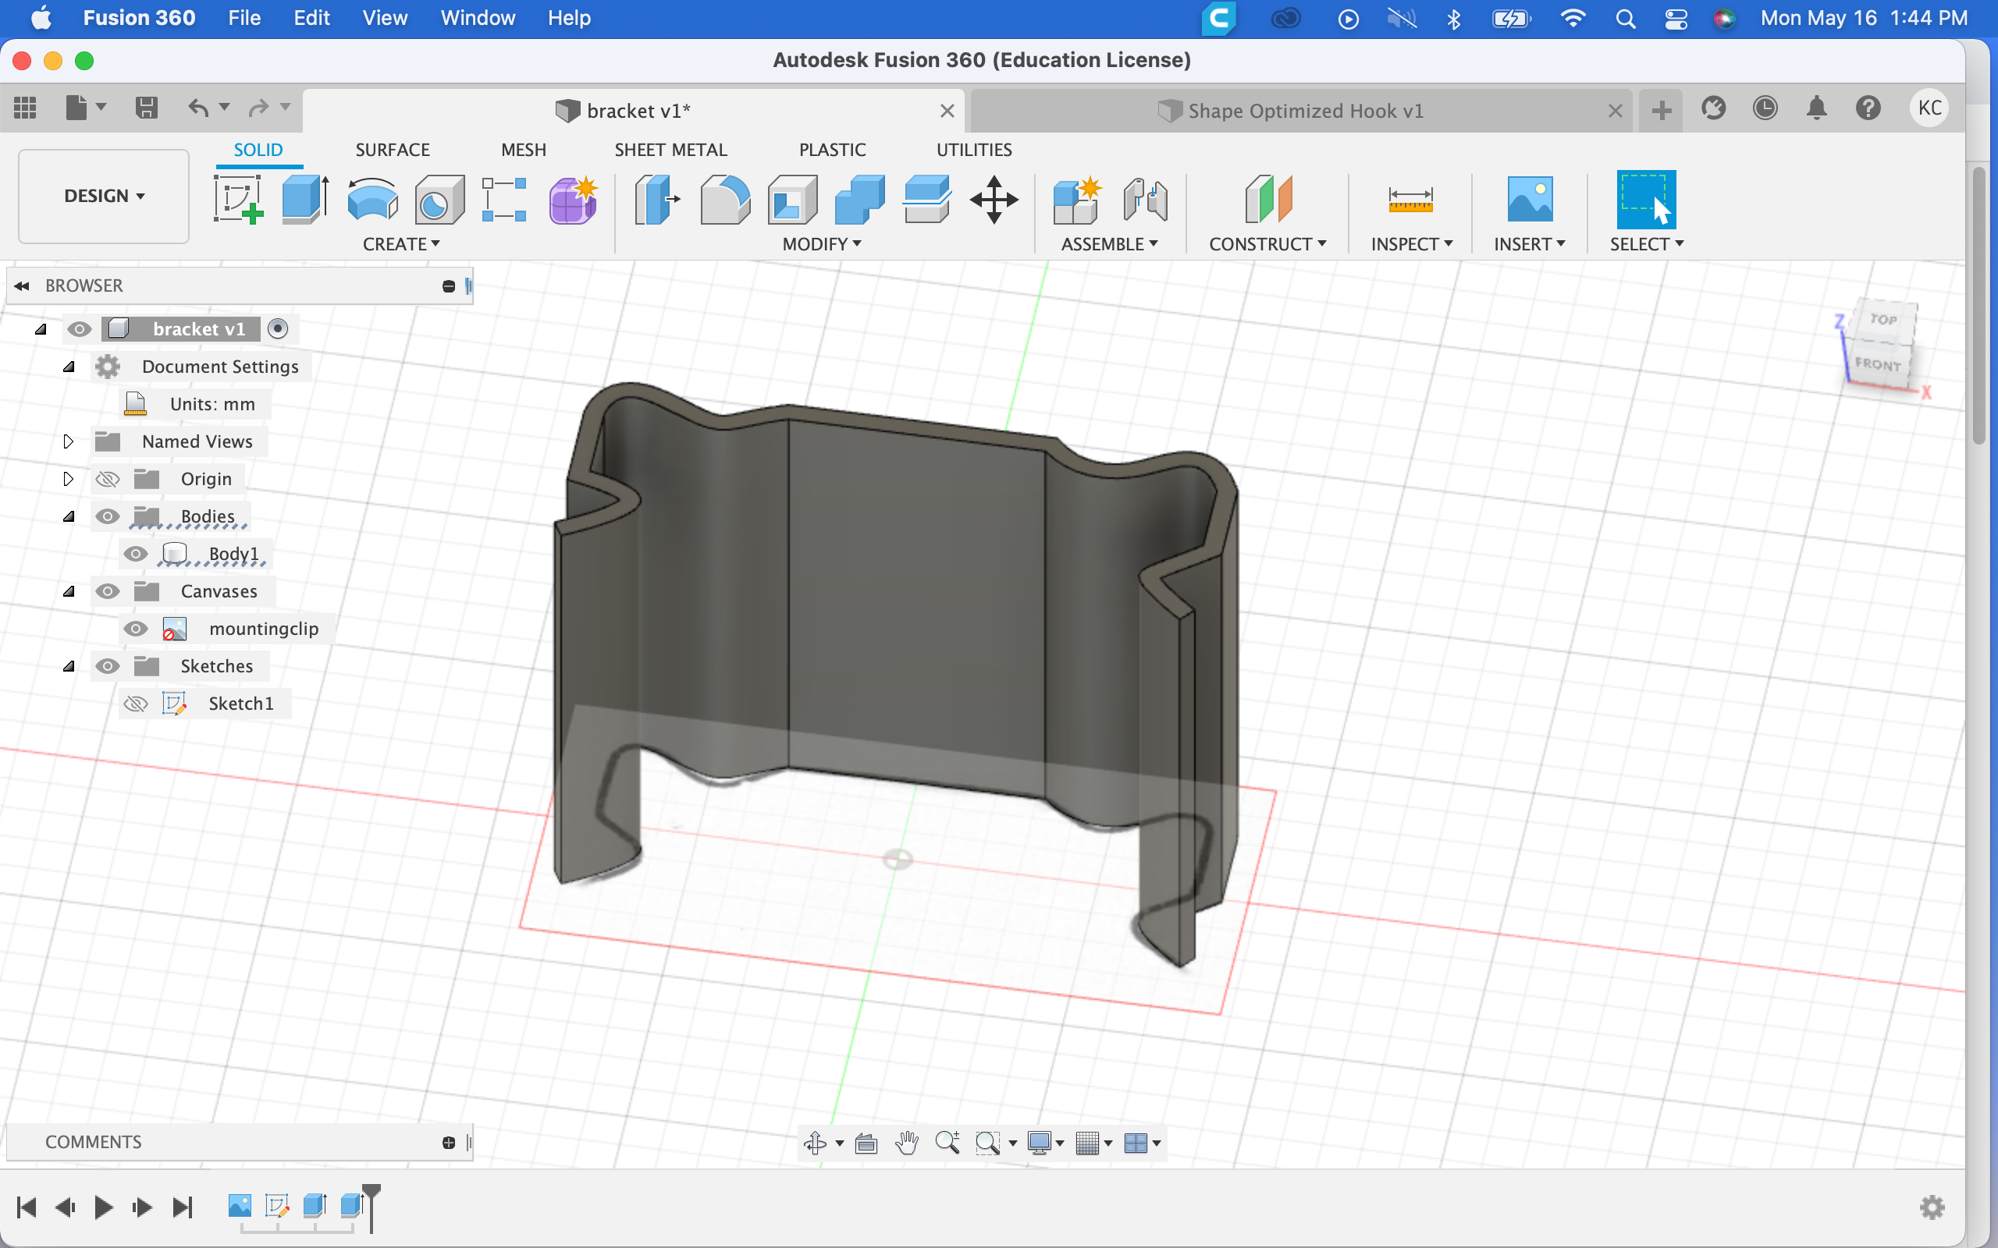Save the document with the Save icon
Screen dimensions: 1998x1248
click(146, 108)
